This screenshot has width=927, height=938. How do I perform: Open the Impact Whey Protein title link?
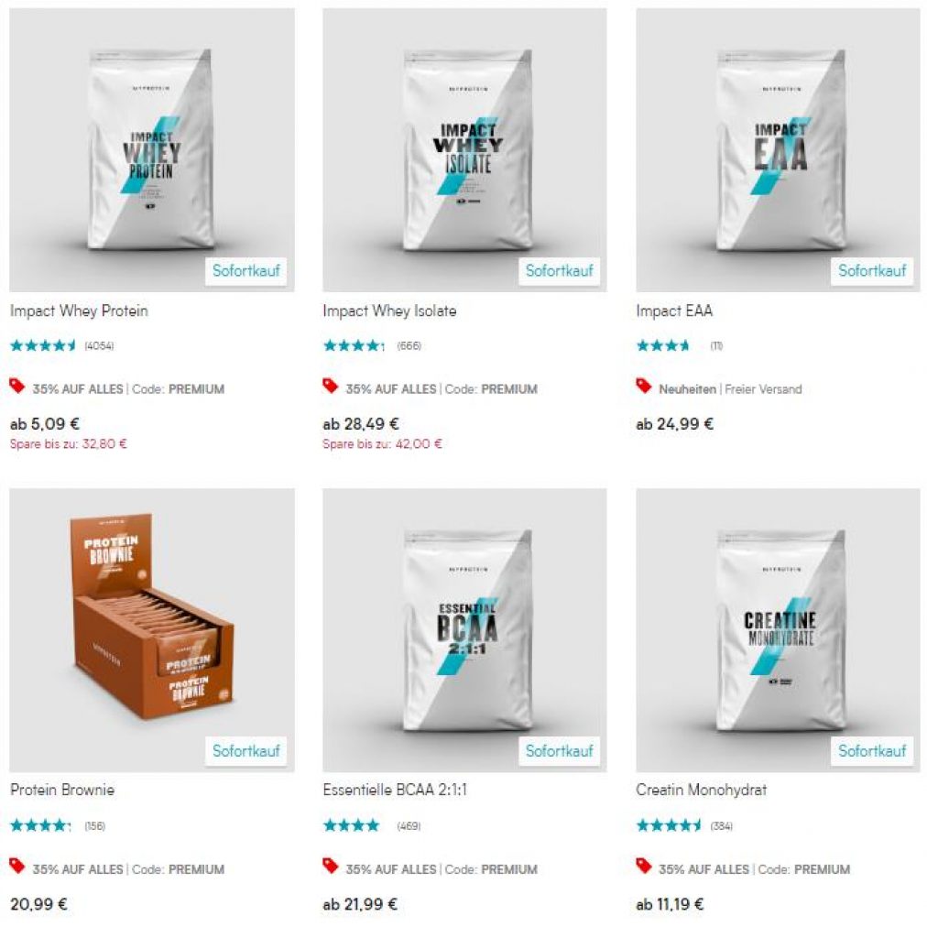click(x=79, y=311)
